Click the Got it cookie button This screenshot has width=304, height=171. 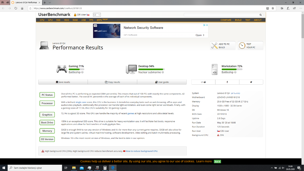coord(217,161)
